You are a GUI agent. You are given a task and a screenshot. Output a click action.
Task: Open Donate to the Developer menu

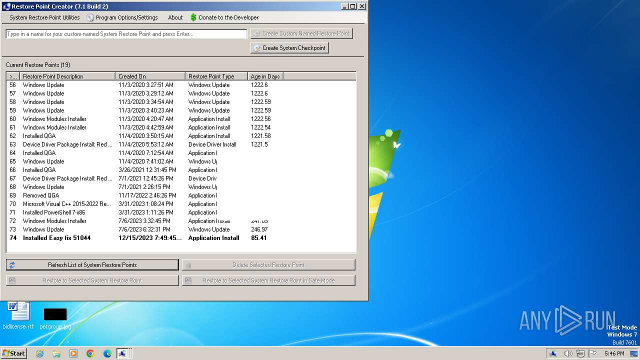pyautogui.click(x=224, y=17)
